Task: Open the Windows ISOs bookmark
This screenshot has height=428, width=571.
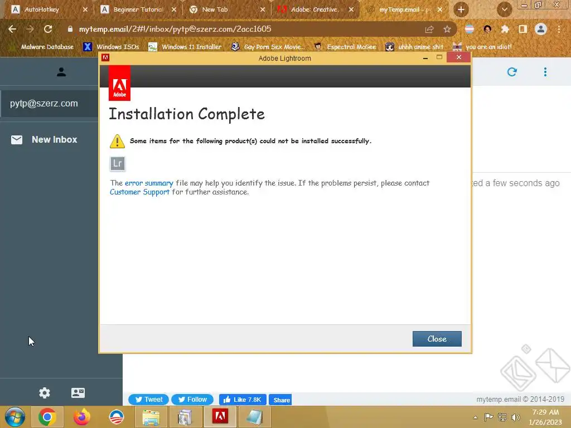Action: coord(111,47)
